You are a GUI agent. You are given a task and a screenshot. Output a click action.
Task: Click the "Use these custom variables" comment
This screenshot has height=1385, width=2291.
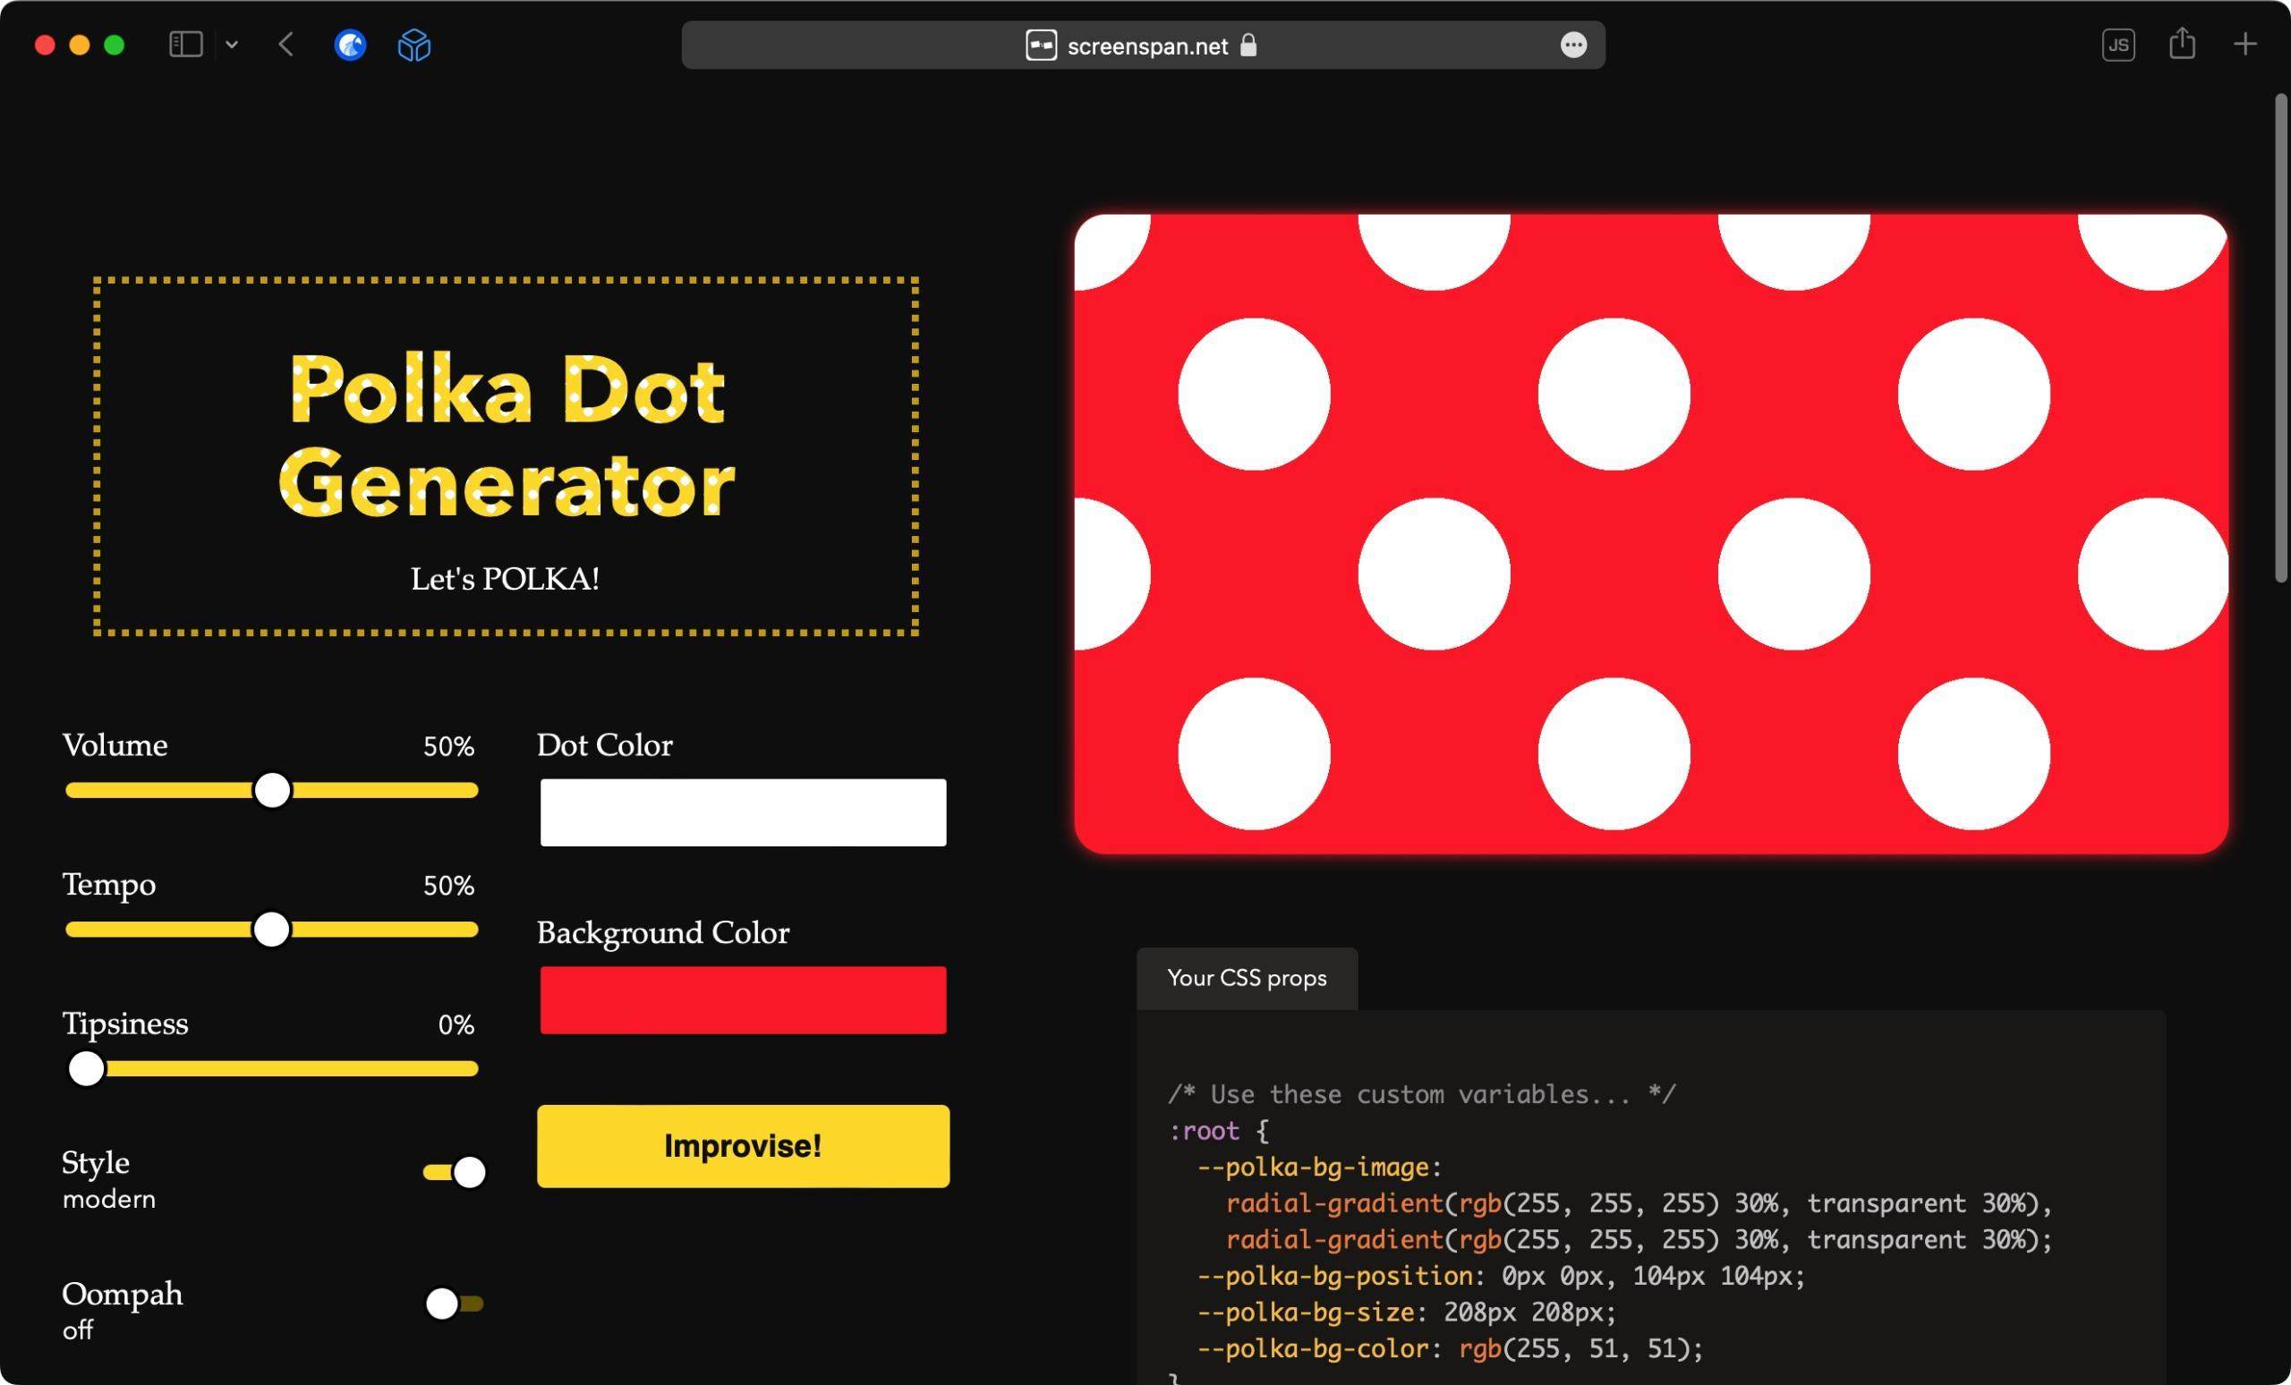click(x=1422, y=1094)
